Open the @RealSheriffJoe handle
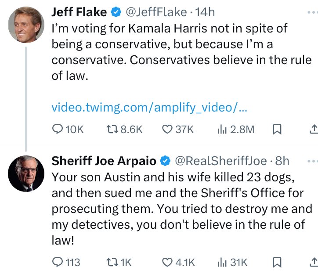Image resolution: width=318 pixels, height=274 pixels. (x=220, y=161)
